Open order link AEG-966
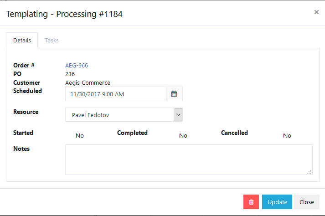 click(77, 65)
